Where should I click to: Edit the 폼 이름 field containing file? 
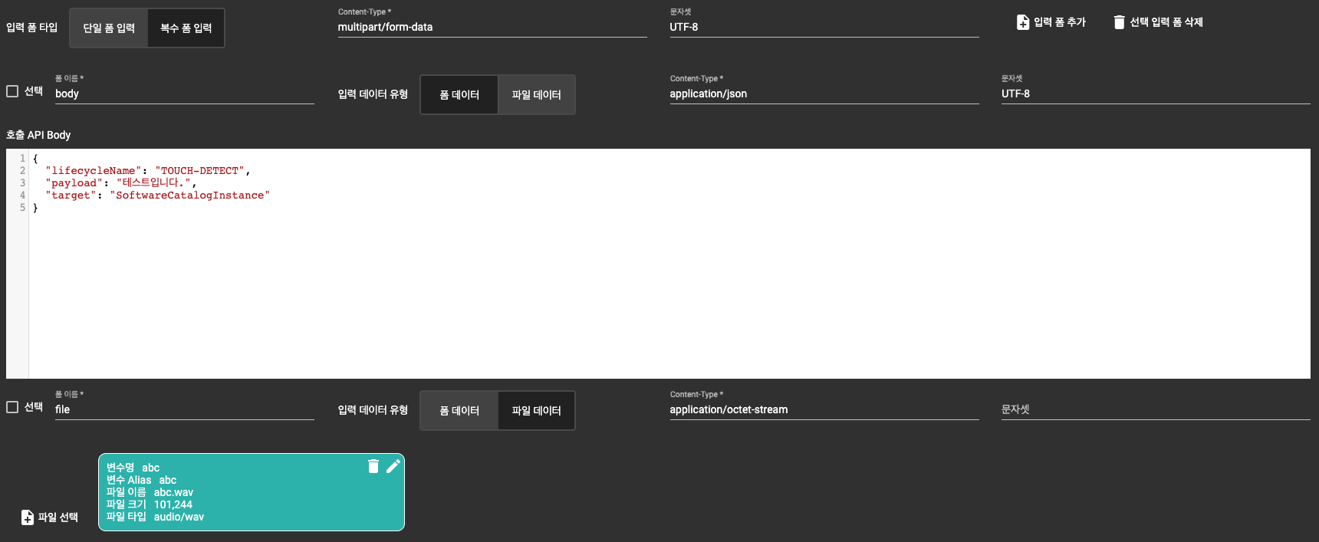(185, 409)
